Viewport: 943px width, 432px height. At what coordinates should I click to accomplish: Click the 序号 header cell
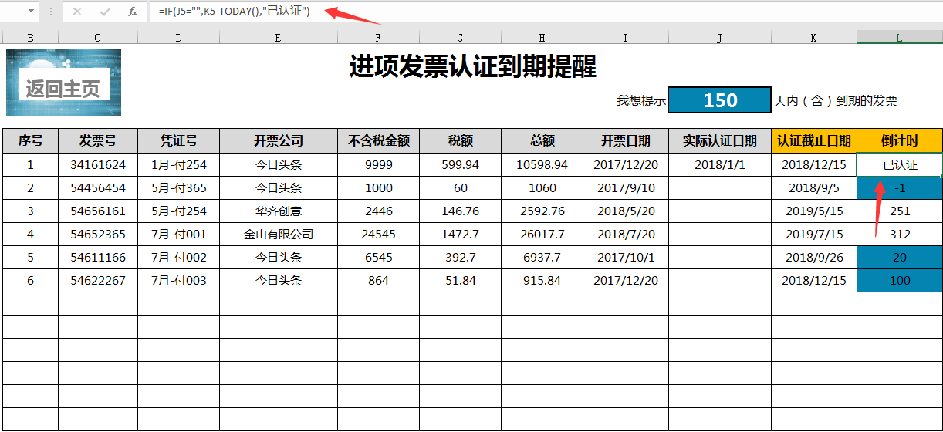pyautogui.click(x=31, y=140)
